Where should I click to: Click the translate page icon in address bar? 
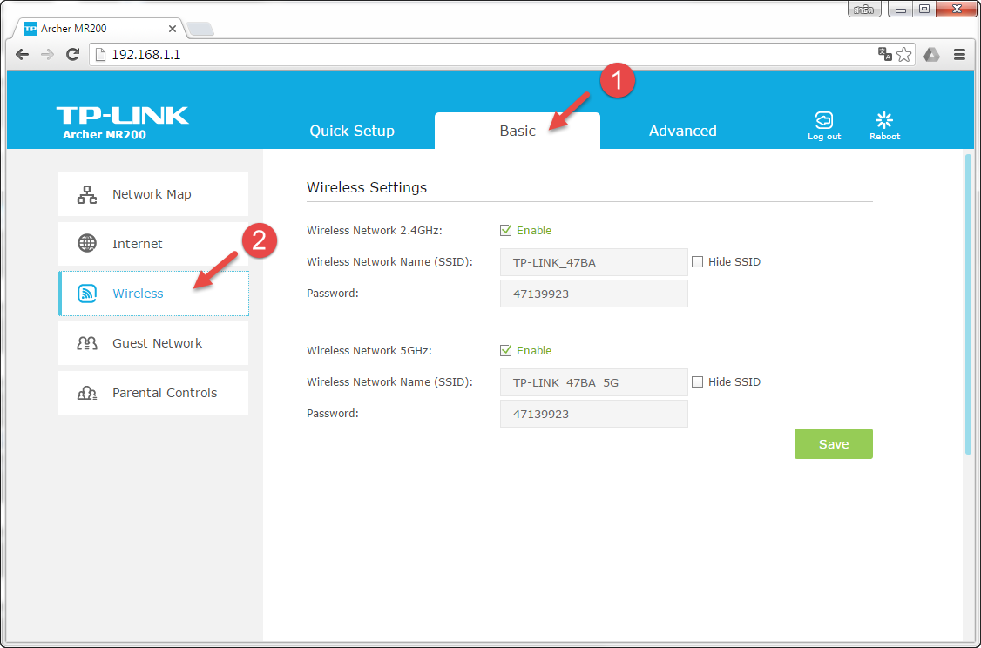[x=884, y=54]
